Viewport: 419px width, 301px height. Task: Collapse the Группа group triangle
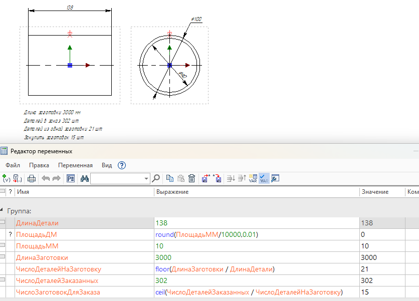[3, 211]
